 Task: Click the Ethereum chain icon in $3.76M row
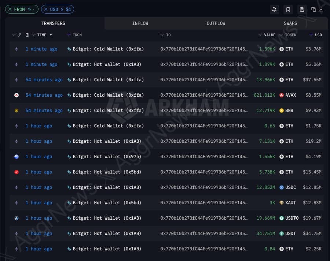tap(16, 49)
